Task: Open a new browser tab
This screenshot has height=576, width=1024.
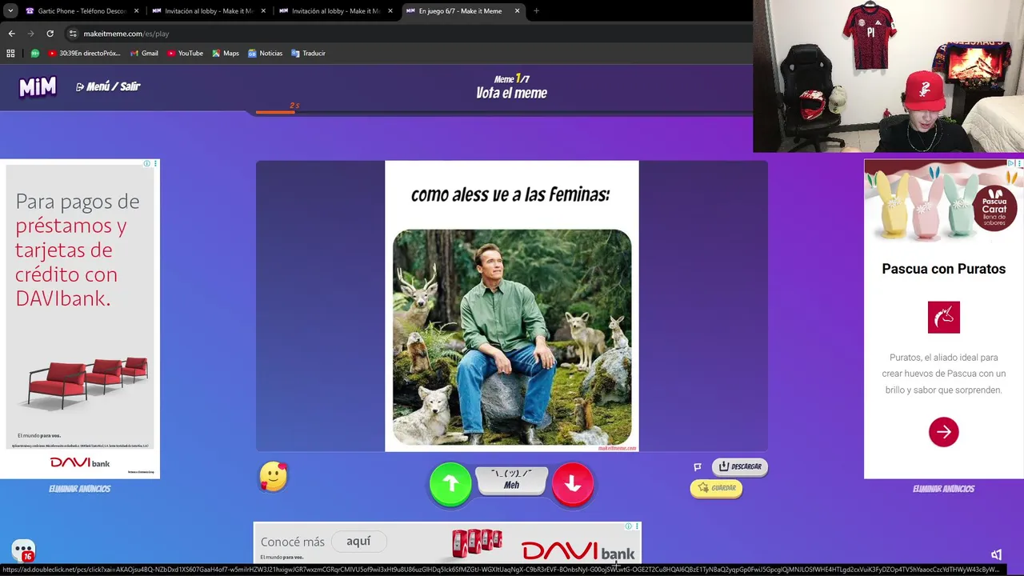Action: (x=536, y=11)
